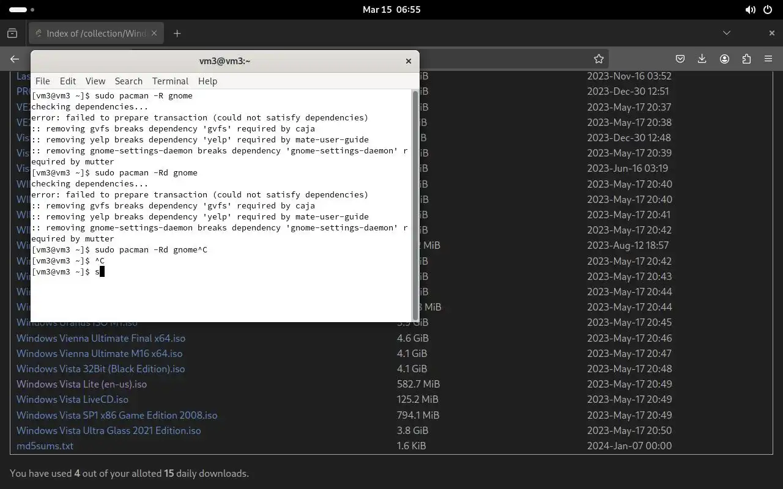This screenshot has width=783, height=489.
Task: Open the GNOME Activities overview pill
Action: (23, 10)
